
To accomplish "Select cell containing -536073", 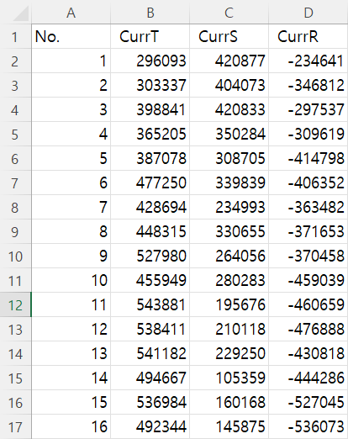I will (308, 426).
